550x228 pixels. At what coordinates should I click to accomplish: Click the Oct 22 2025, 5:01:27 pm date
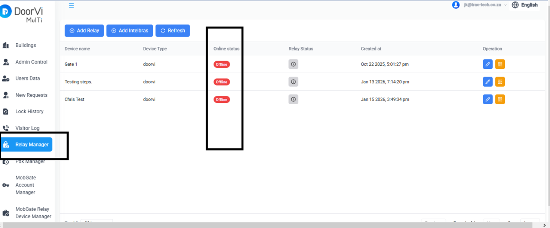385,64
